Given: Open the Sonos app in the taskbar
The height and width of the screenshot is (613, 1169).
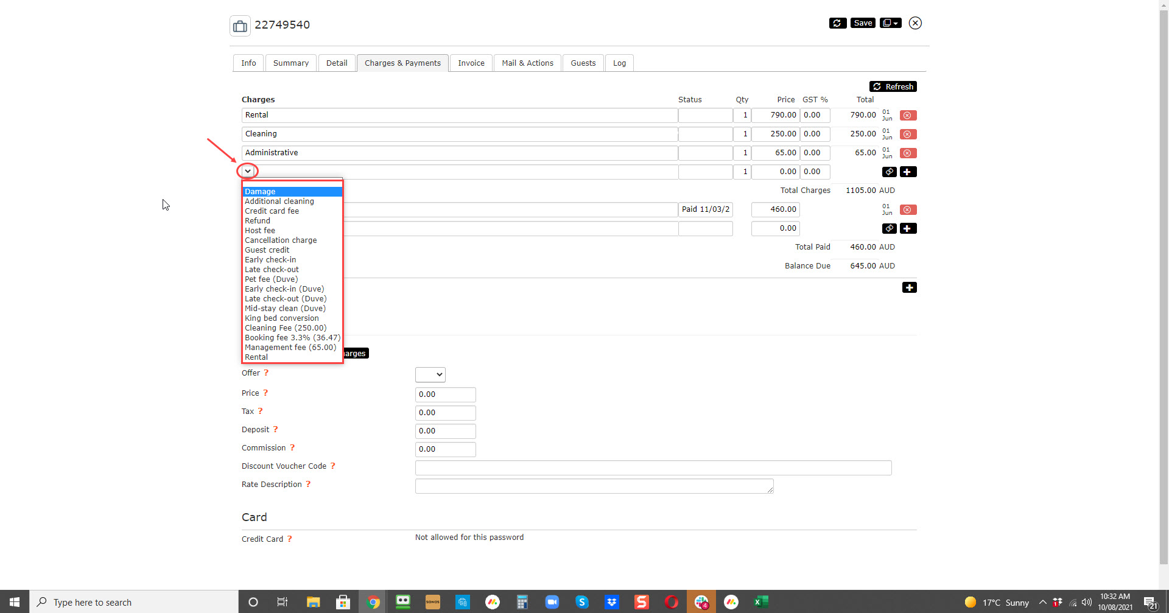Looking at the screenshot, I should [x=433, y=602].
